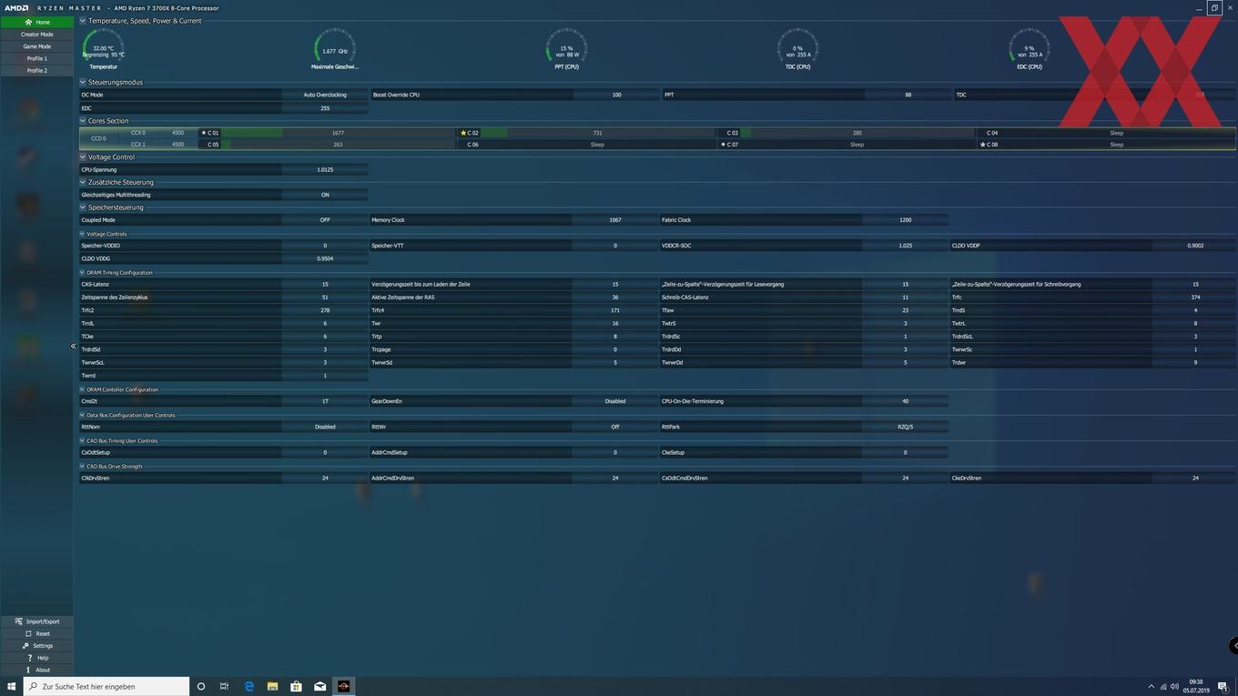Click the RttPark RZQ/5 value
Screen dimensions: 1238x696
click(x=905, y=427)
